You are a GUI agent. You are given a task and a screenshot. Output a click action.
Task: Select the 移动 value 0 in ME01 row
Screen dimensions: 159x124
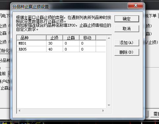coord(87,43)
